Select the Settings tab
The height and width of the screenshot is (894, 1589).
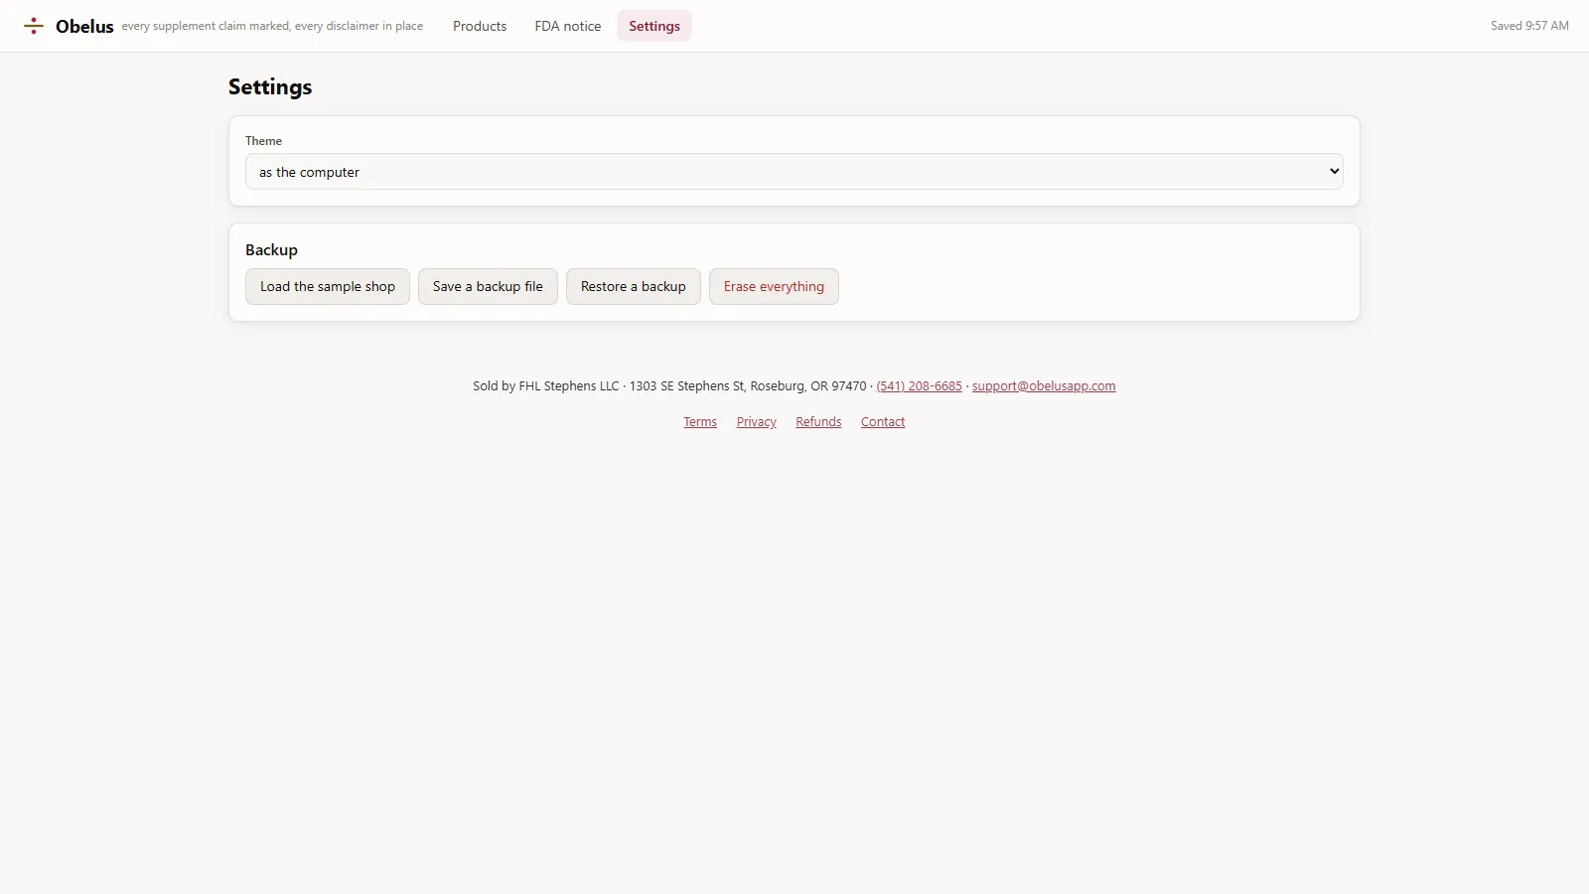pos(654,26)
